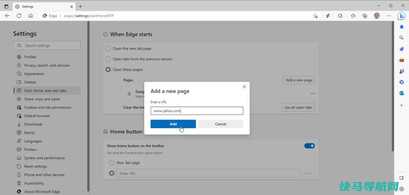Select Open tabs from previous session radio
Image resolution: width=409 pixels, height=195 pixels.
tap(108, 59)
